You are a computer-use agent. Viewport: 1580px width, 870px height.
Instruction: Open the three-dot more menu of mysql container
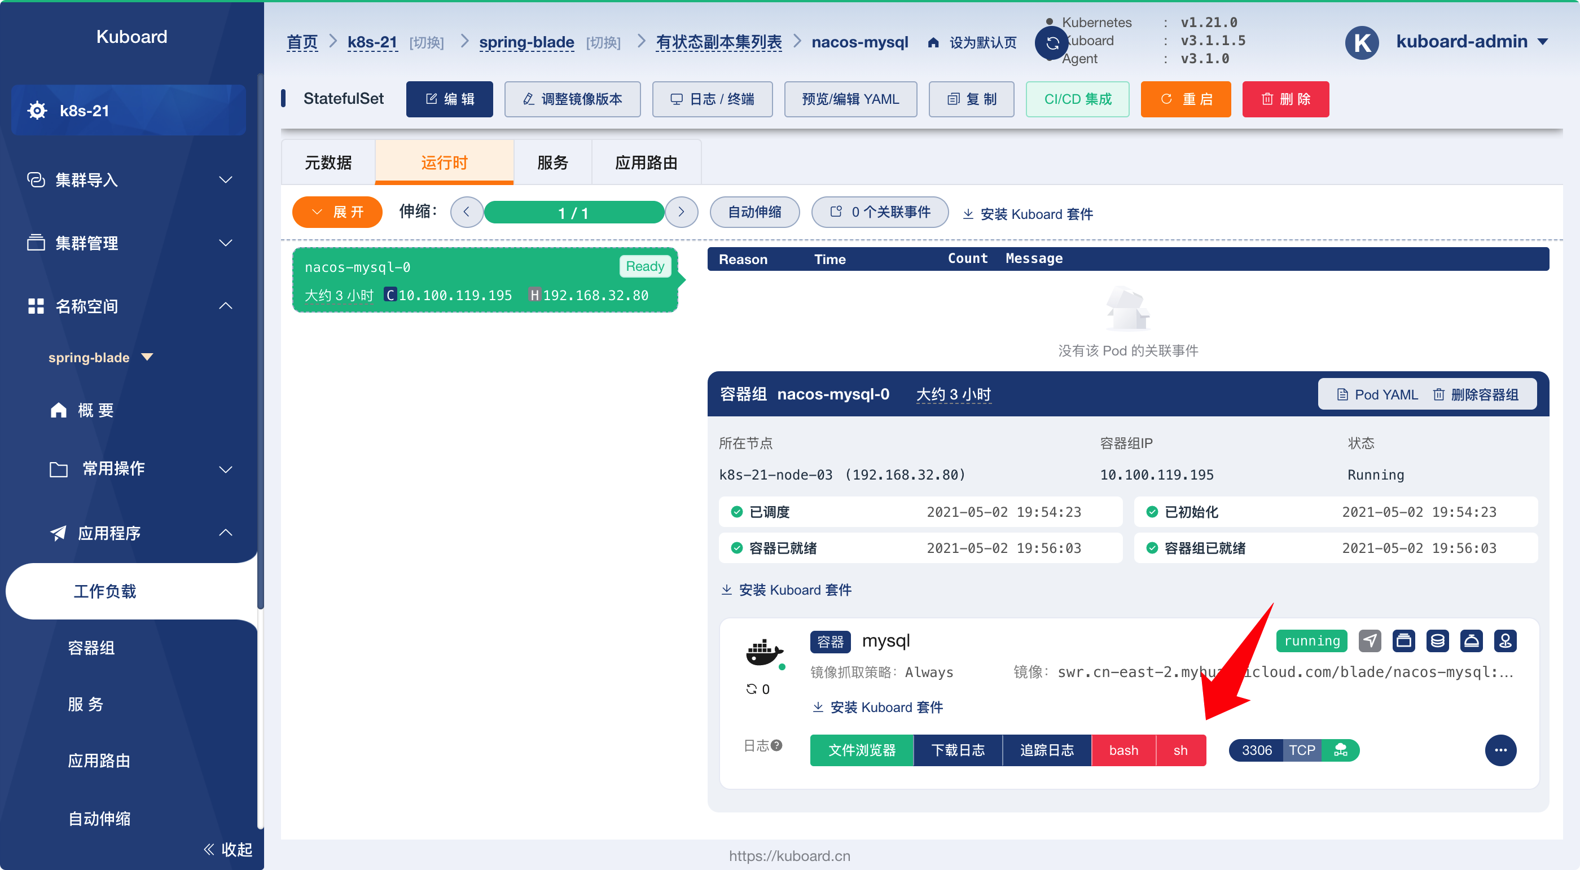1500,750
